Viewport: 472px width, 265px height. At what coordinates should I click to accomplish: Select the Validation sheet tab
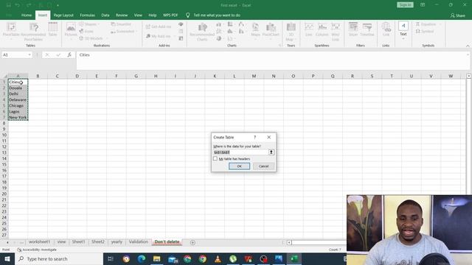coord(139,242)
